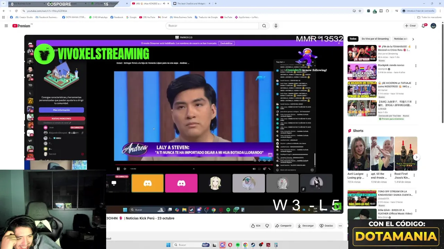Open the Meta Business Suite bookmark
Image resolution: width=444 pixels, height=249 pixels.
pos(181,17)
